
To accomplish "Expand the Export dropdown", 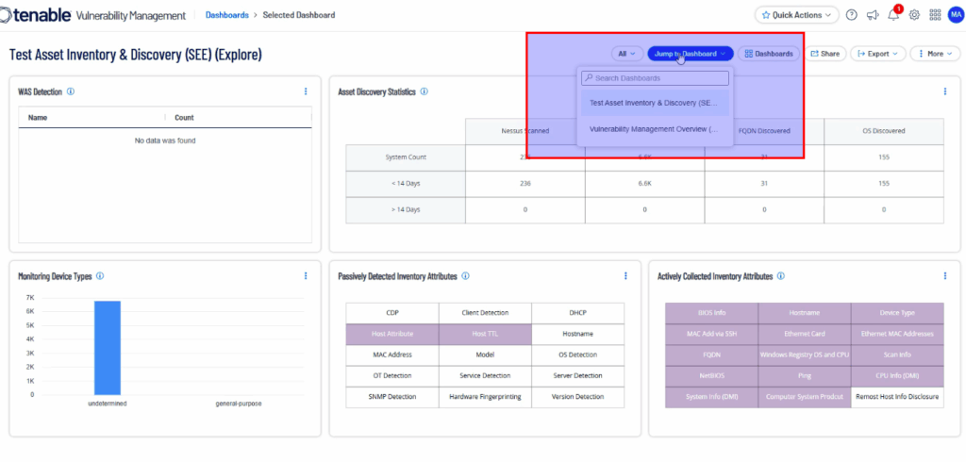I will pos(878,54).
